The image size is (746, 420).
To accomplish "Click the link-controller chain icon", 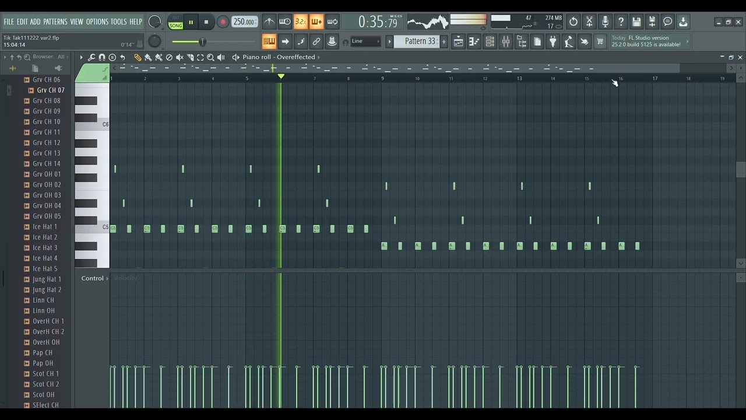I will point(316,41).
